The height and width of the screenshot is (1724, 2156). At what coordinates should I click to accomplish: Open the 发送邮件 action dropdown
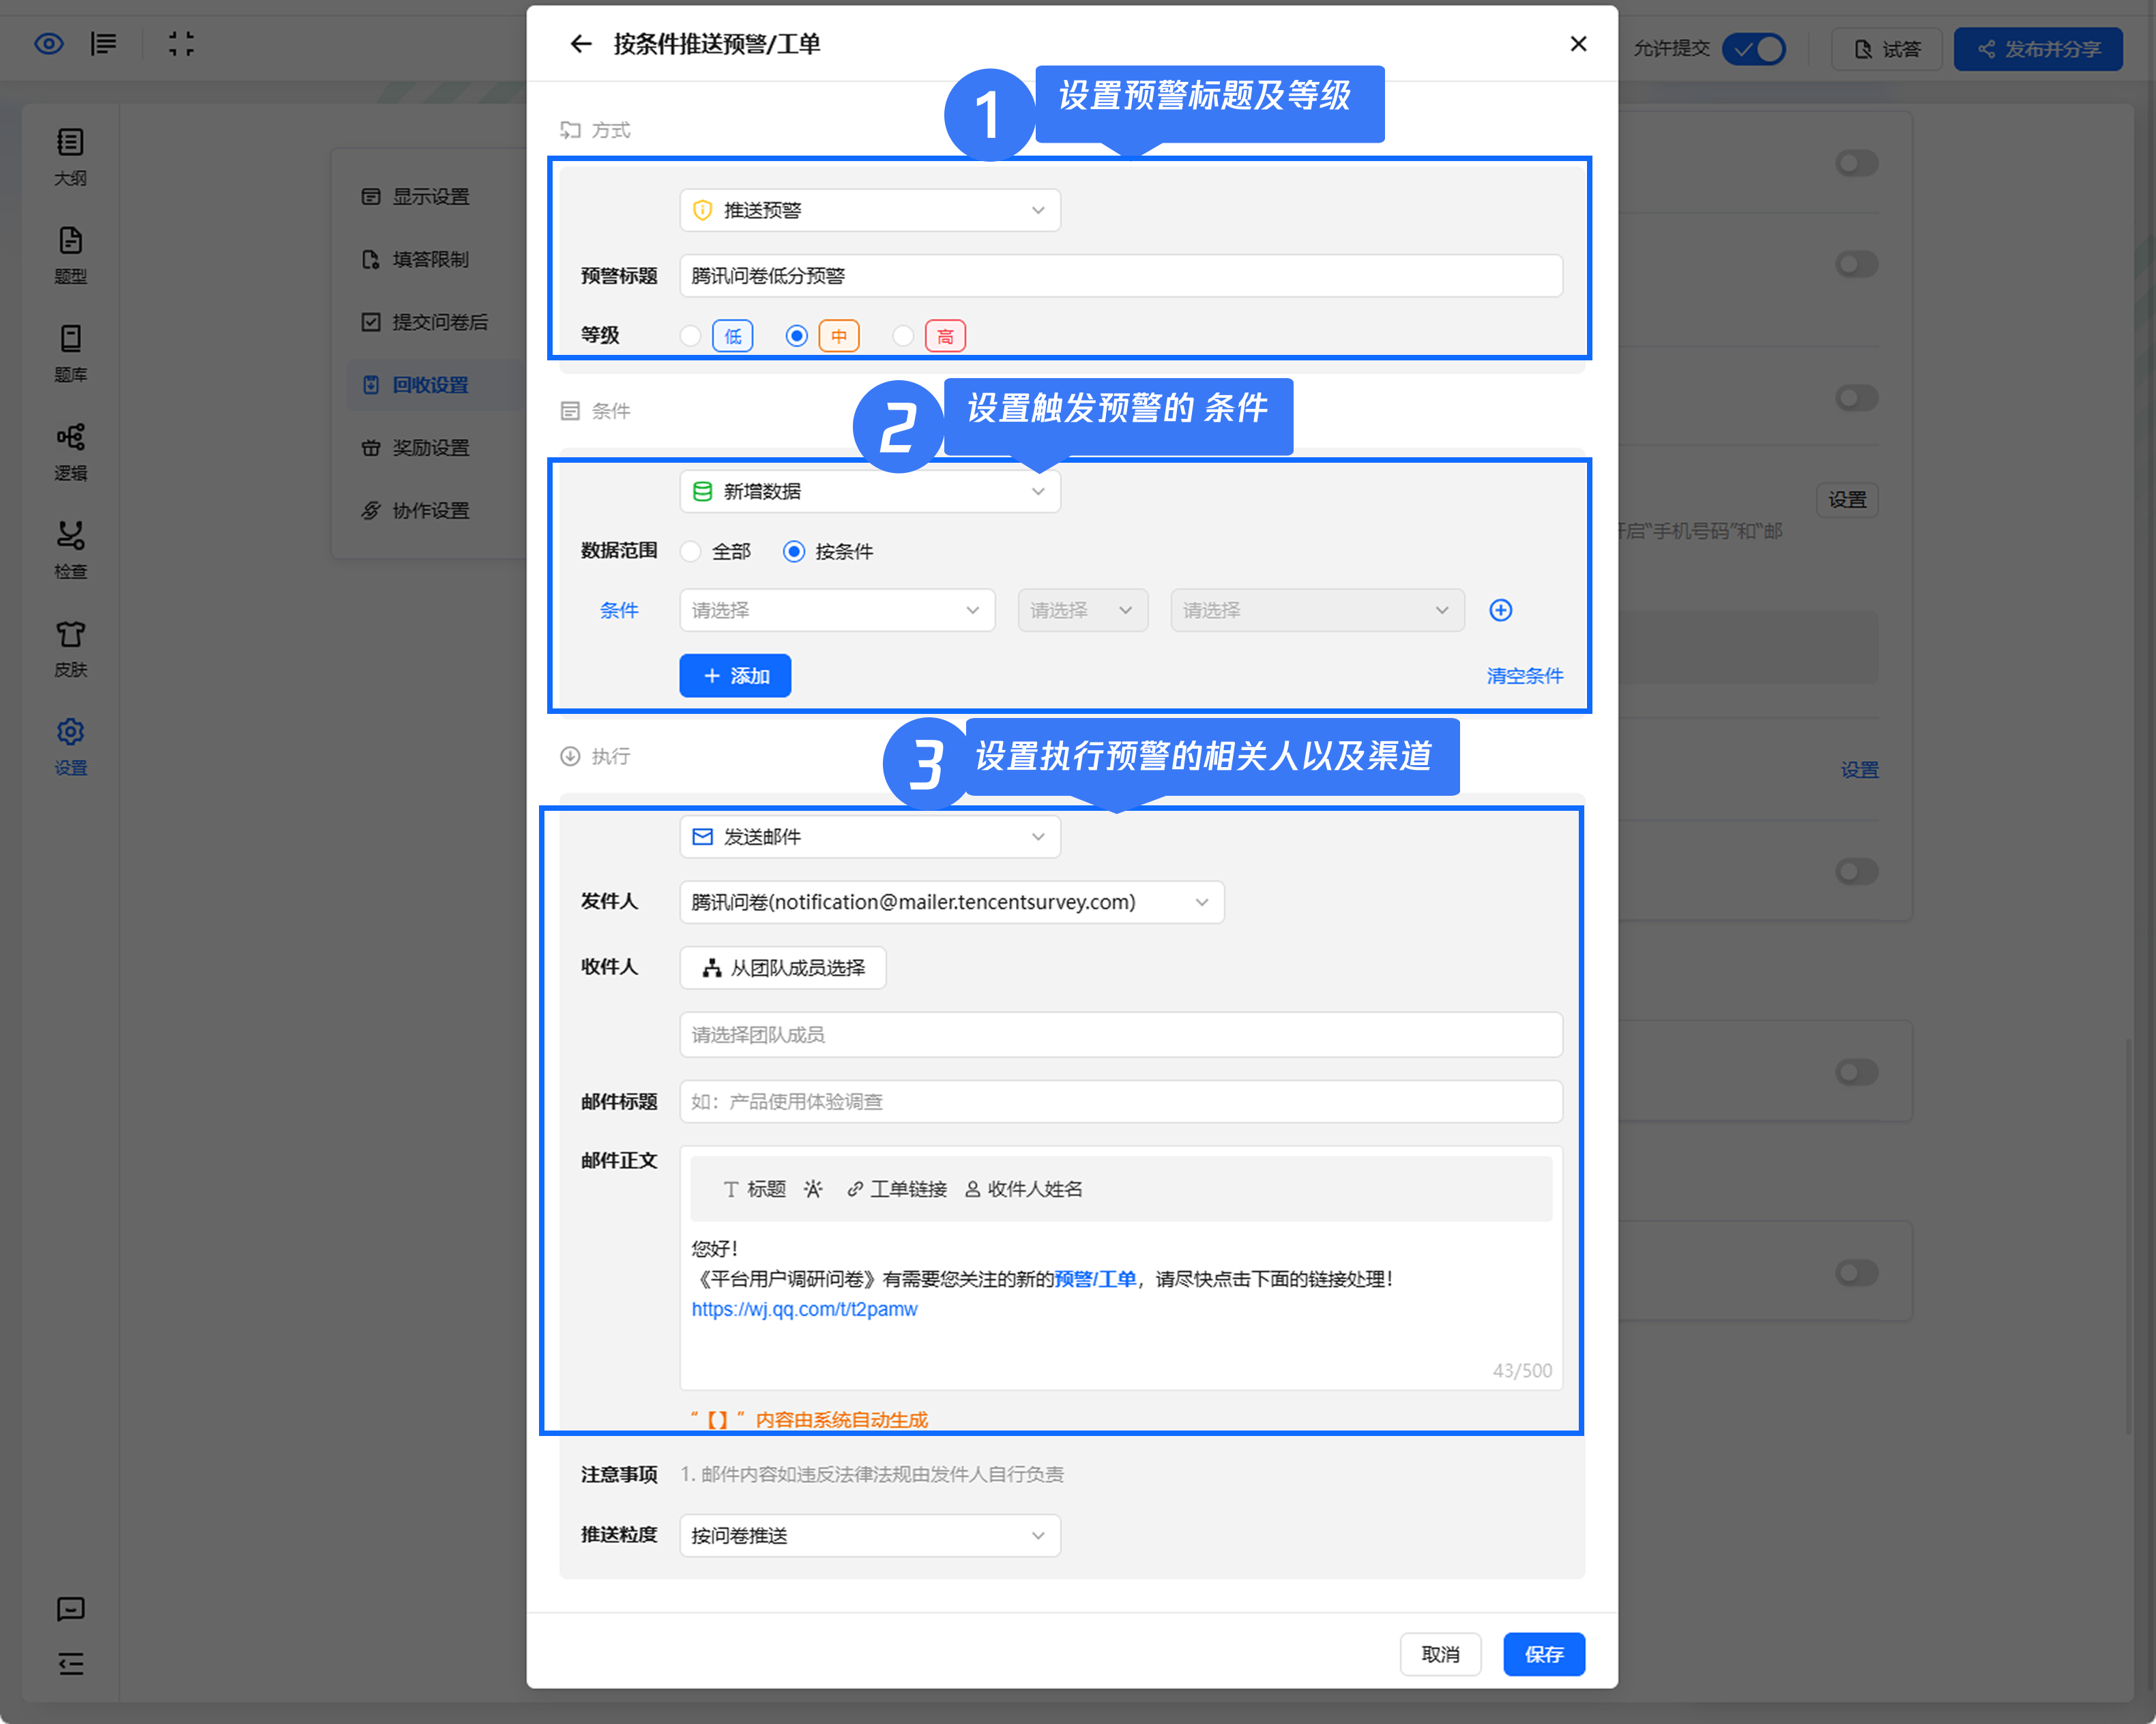point(870,837)
